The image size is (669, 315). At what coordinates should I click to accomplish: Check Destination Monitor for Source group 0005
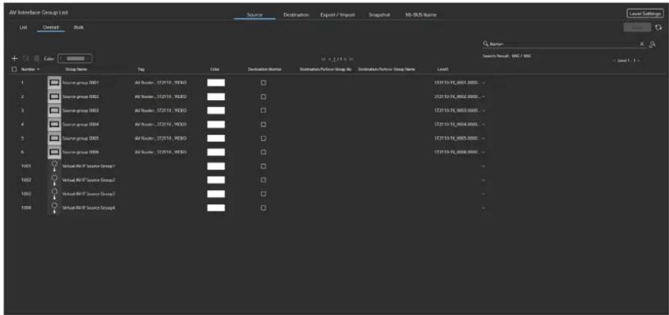pos(263,139)
